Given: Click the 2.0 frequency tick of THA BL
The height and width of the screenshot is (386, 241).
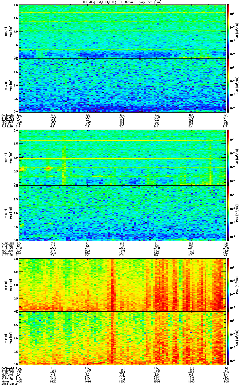Looking at the screenshot, I should [x=16, y=6].
